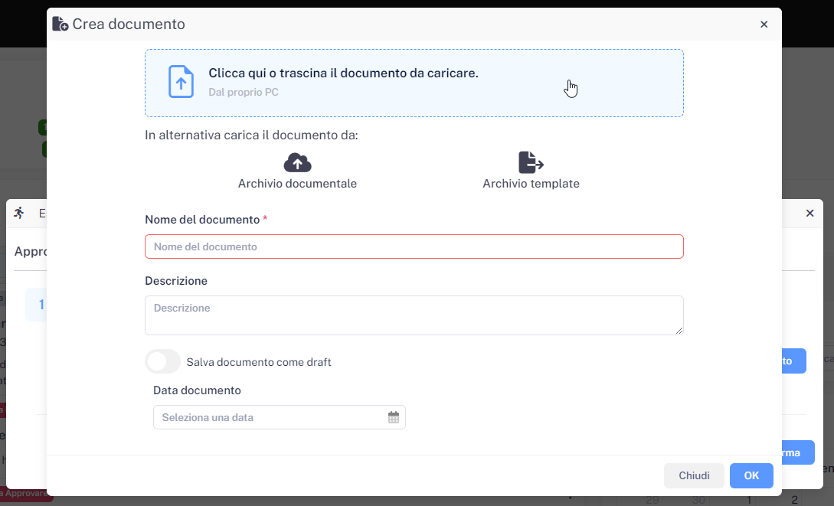Close the background dialog behind the modal

(809, 214)
